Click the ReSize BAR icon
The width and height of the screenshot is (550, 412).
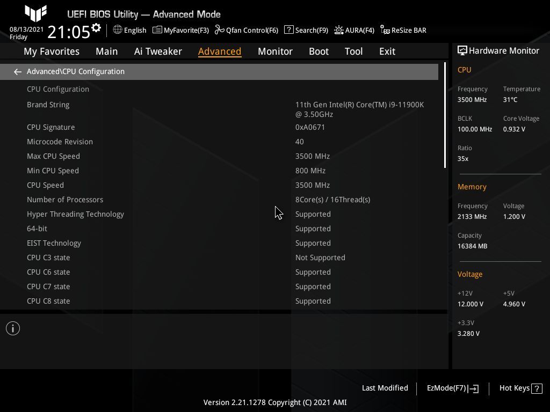[385, 30]
